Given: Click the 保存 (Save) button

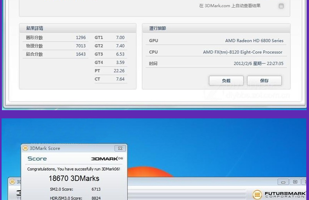Looking at the screenshot, I should tap(264, 80).
